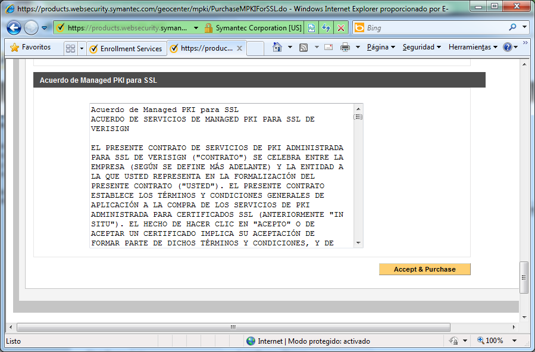Click the browser Back arrow button
Image resolution: width=535 pixels, height=352 pixels.
14,27
